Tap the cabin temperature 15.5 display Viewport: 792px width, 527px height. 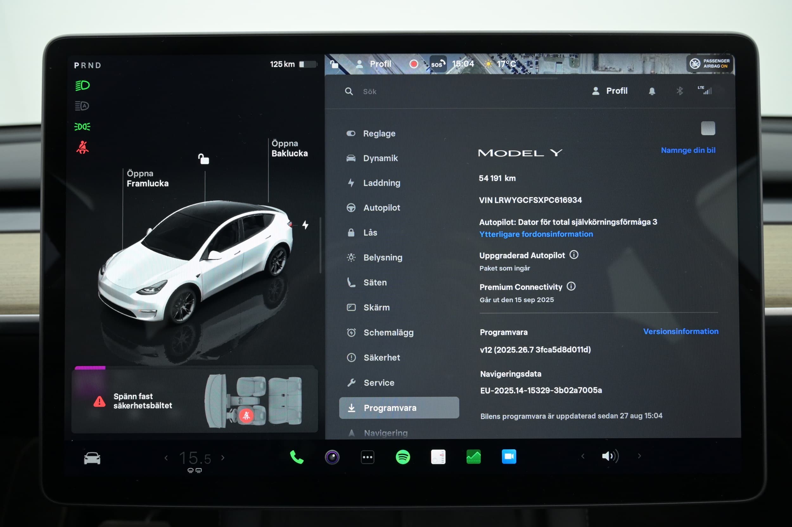click(x=195, y=458)
